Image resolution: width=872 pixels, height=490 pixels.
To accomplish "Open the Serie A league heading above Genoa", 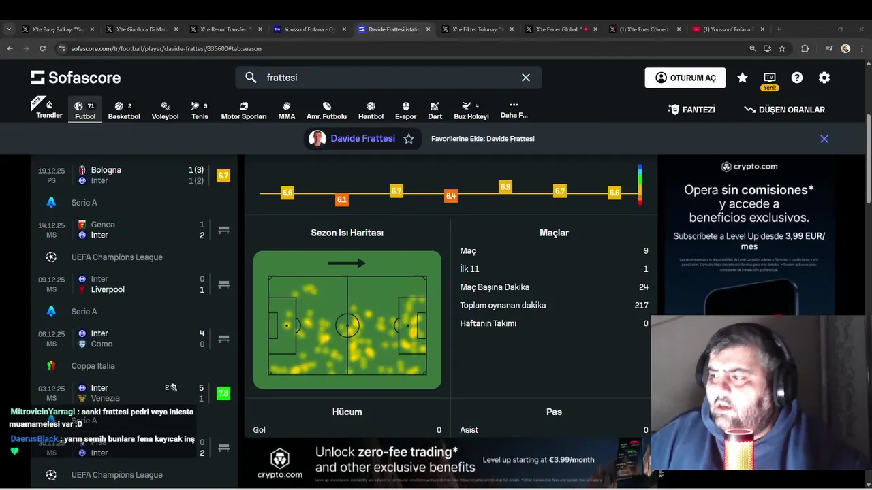I will 84,203.
